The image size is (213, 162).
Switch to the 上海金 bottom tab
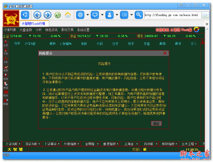click(129, 144)
